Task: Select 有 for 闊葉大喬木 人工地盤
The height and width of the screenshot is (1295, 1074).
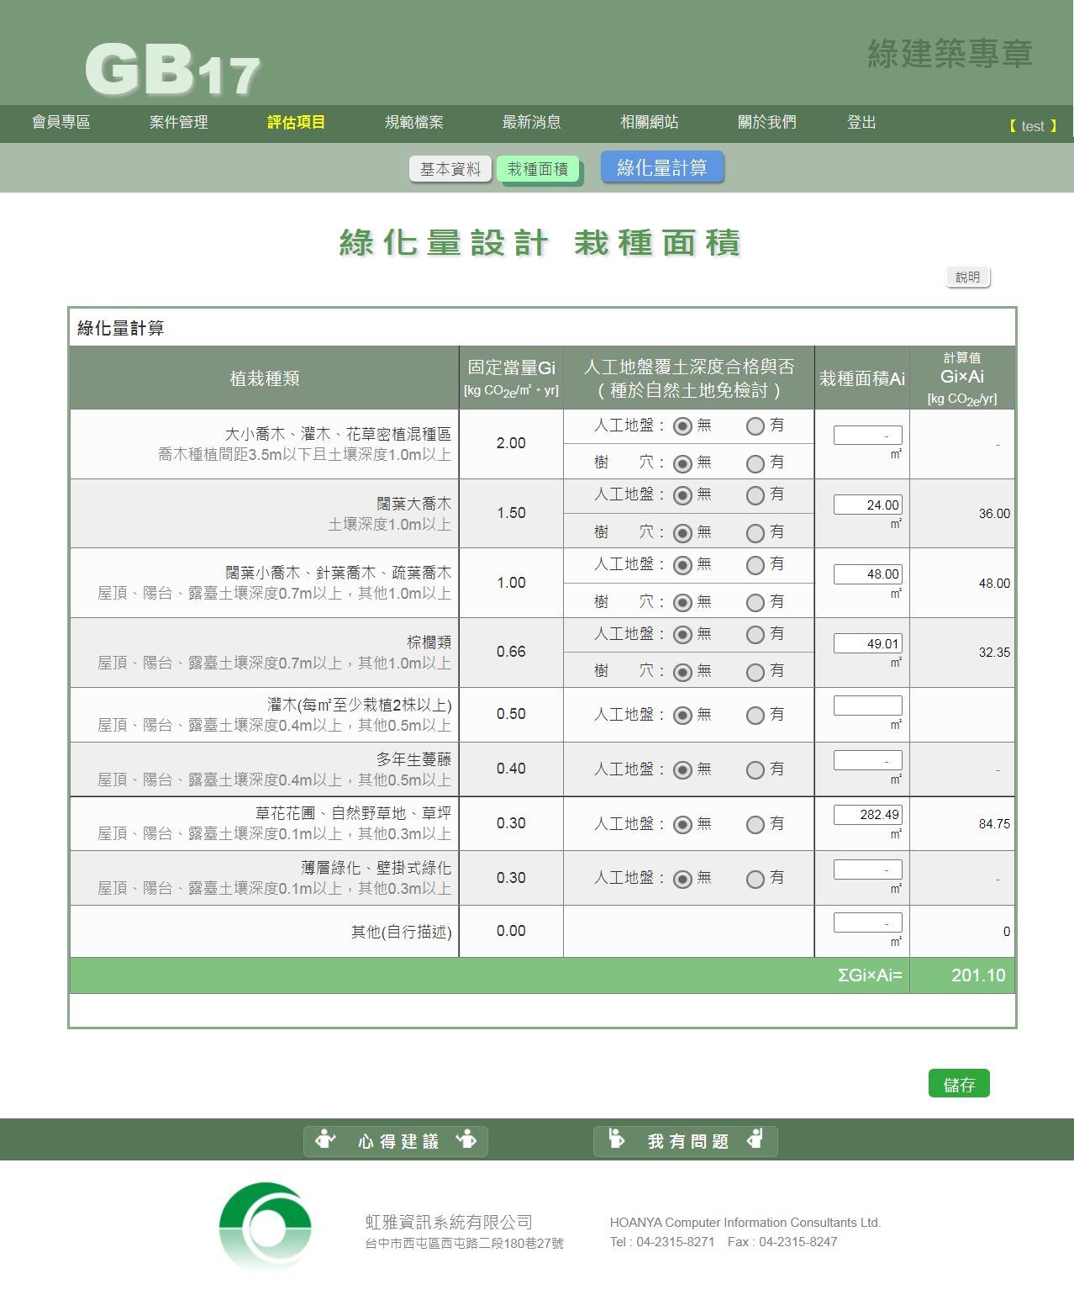Action: tap(755, 496)
